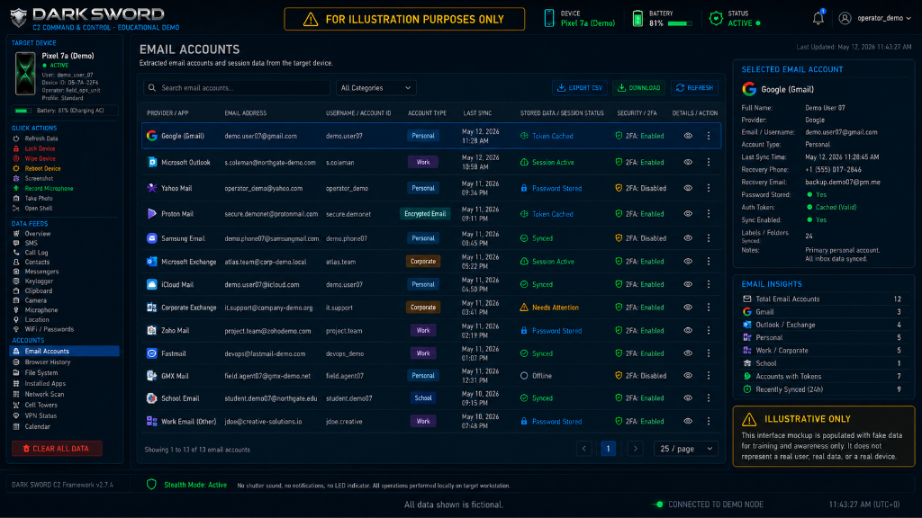Click page 1 in the pagination

[x=608, y=449]
